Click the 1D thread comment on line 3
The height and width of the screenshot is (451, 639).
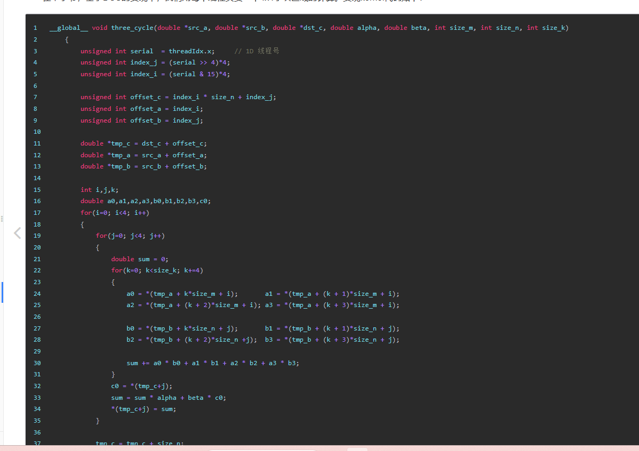click(257, 51)
